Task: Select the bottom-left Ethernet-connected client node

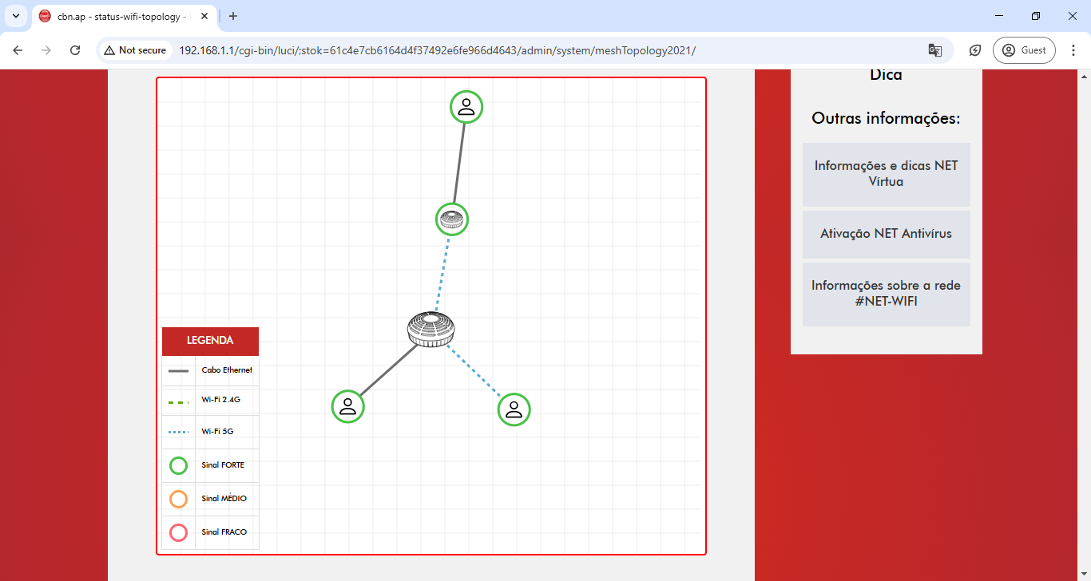Action: 347,406
